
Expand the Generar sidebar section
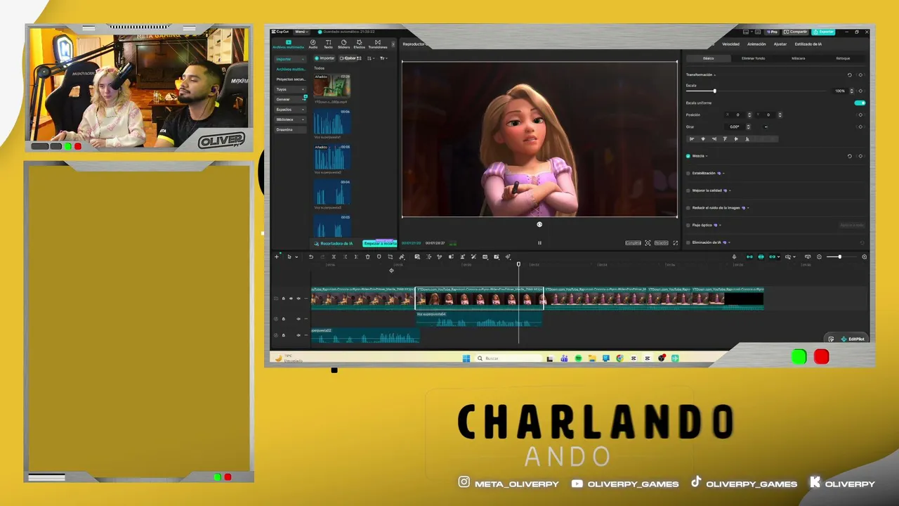click(x=290, y=99)
